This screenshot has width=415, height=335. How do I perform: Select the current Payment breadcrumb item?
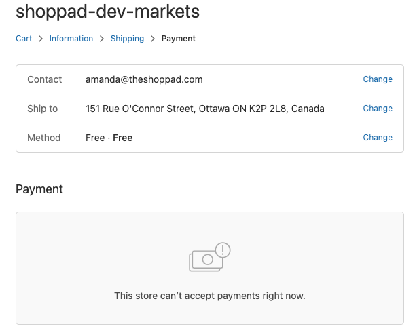pyautogui.click(x=179, y=39)
